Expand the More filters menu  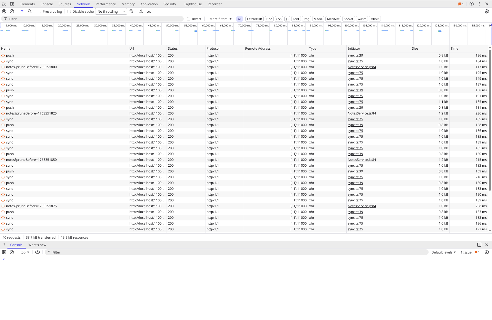tap(220, 19)
